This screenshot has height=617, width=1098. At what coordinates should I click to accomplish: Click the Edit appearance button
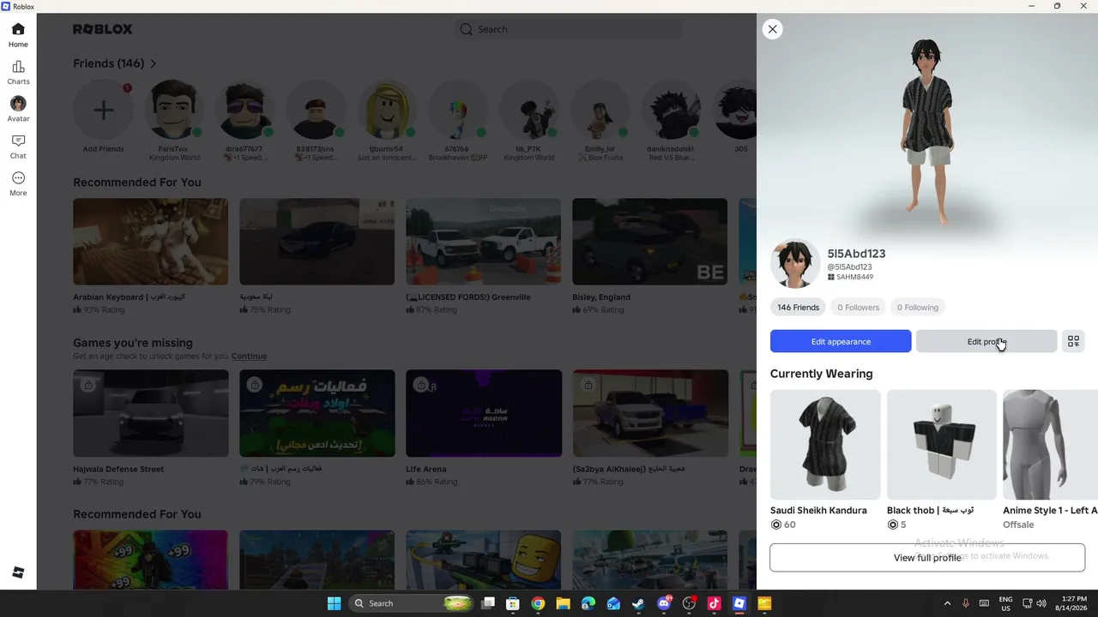tap(841, 341)
